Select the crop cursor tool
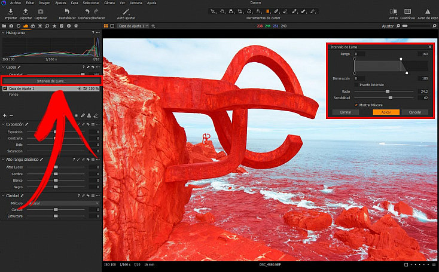 point(240,11)
